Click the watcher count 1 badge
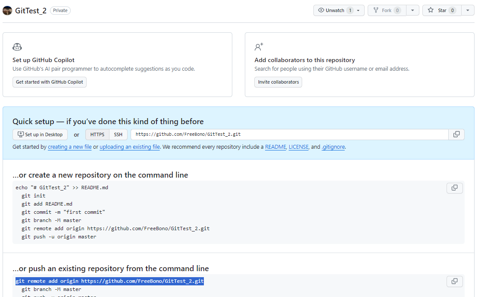This screenshot has height=297, width=478. tap(350, 10)
